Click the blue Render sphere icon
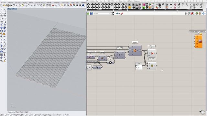Image resolution: width=207 pixels, height=116 pixels. (83, 5)
